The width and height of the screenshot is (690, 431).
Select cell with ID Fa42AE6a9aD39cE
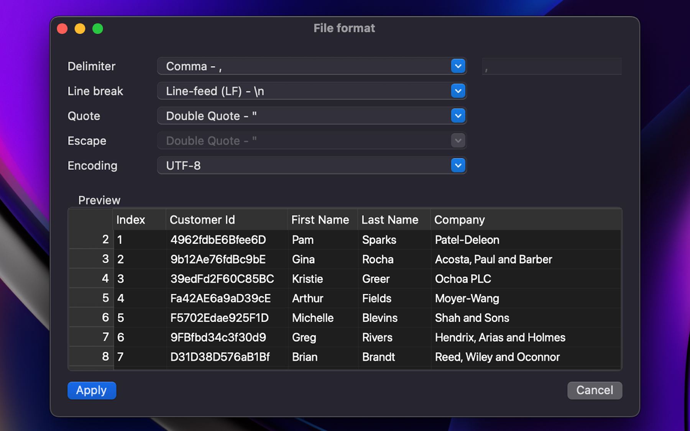(220, 298)
